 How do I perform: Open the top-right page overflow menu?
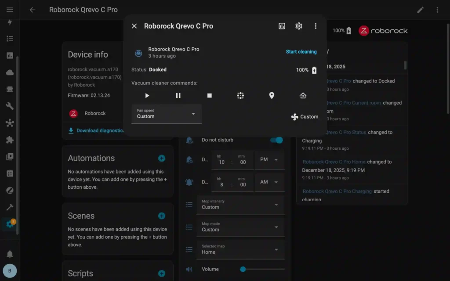tap(437, 9)
